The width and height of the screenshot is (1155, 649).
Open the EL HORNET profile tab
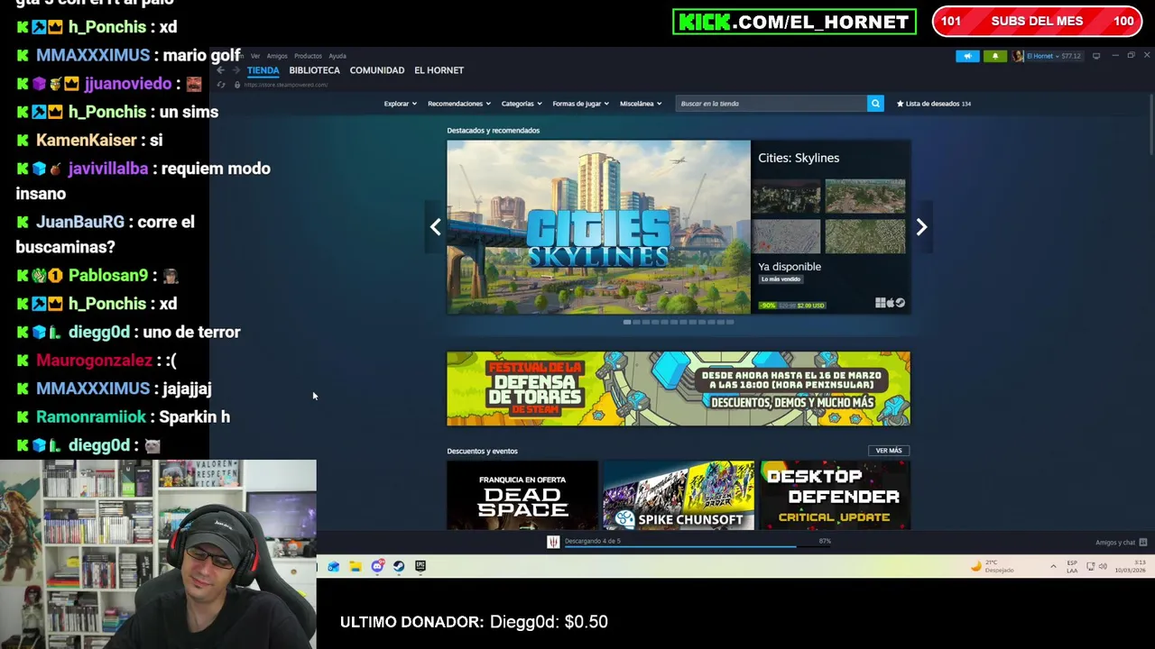pyautogui.click(x=439, y=70)
